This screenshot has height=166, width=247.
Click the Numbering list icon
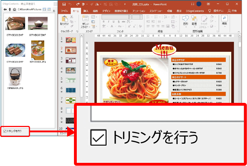[x=156, y=17]
